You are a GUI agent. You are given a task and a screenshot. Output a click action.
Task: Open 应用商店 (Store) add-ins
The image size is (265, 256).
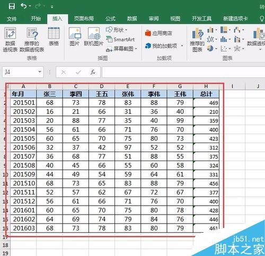pos(158,33)
